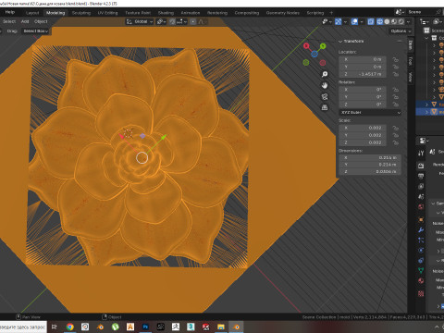Open the Options dropdown in the viewport
Viewport: 444px width, 333px height.
[x=401, y=31]
